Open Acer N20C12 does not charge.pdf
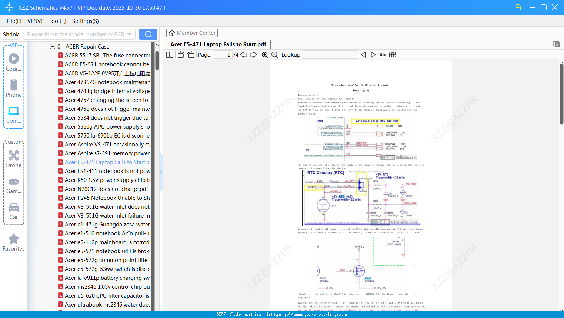 coord(107,189)
